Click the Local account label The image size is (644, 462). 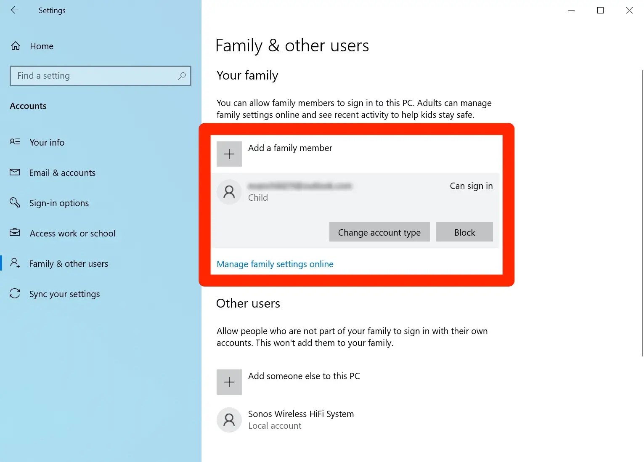point(275,425)
